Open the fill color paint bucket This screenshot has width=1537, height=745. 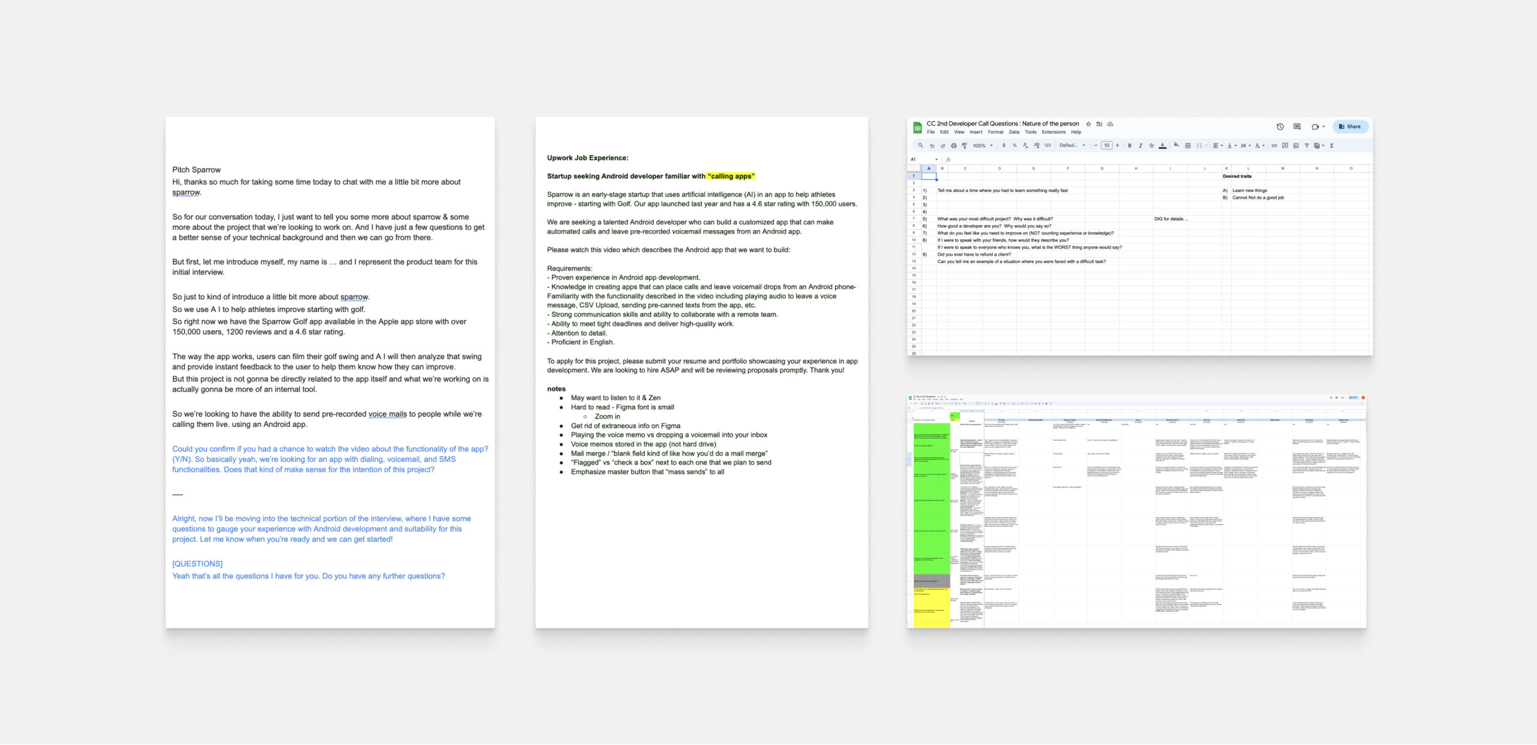coord(1176,146)
